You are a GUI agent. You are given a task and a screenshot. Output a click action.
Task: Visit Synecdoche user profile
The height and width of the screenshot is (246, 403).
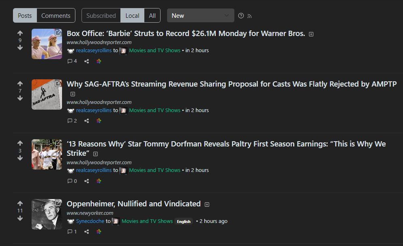tap(90, 221)
